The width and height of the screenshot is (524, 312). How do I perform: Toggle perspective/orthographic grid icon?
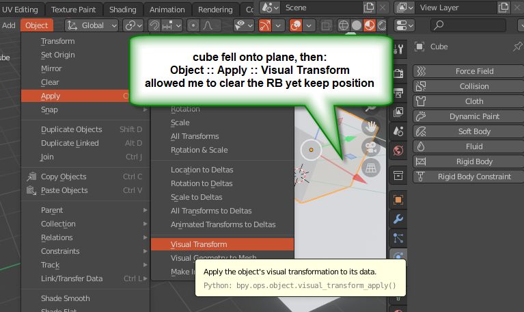point(371,168)
